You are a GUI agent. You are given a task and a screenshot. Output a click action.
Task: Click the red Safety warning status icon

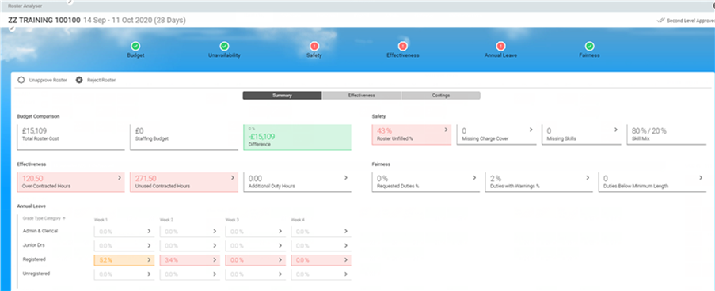(314, 46)
